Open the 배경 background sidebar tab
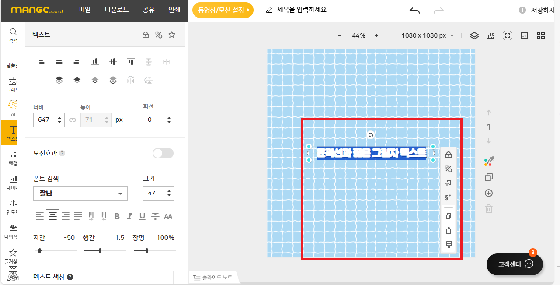Screen dimensions: 560x285 click(13, 158)
